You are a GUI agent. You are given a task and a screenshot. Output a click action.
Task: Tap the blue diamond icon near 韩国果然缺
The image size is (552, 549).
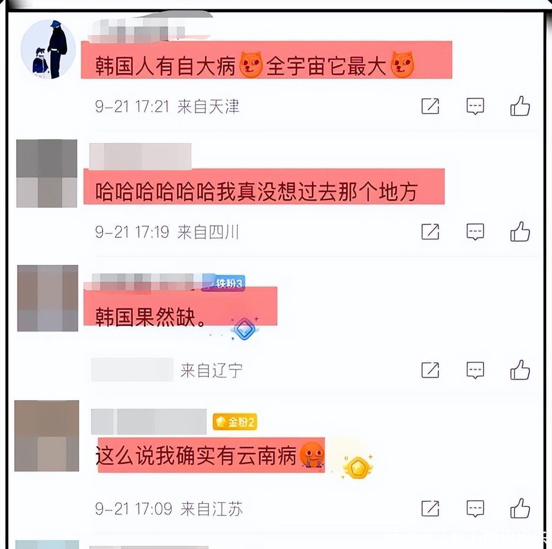[244, 329]
